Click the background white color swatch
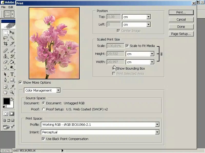The height and width of the screenshot is (153, 205). coord(12,106)
